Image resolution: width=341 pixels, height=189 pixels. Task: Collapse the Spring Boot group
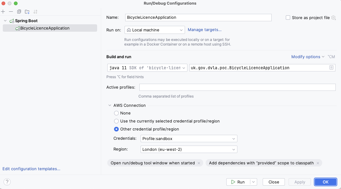tap(5, 21)
